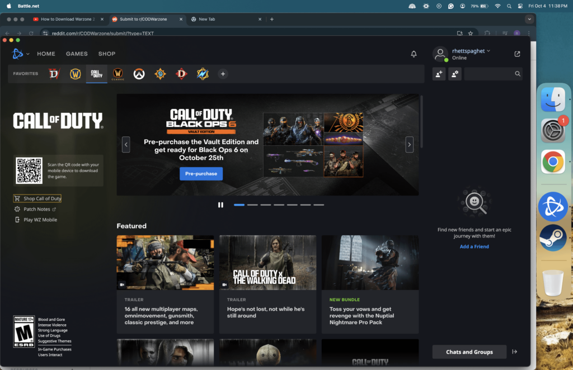
Task: Open Diablo IV in the favorites bar
Action: 54,74
